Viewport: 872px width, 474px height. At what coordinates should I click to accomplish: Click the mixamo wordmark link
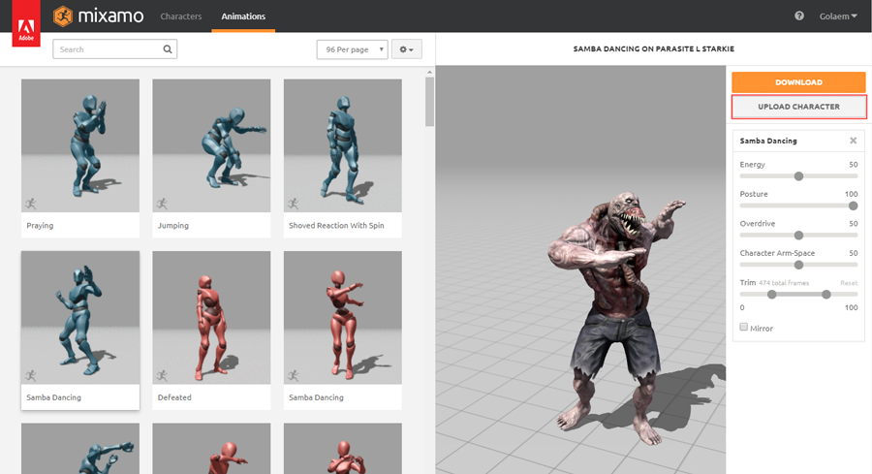tap(110, 16)
